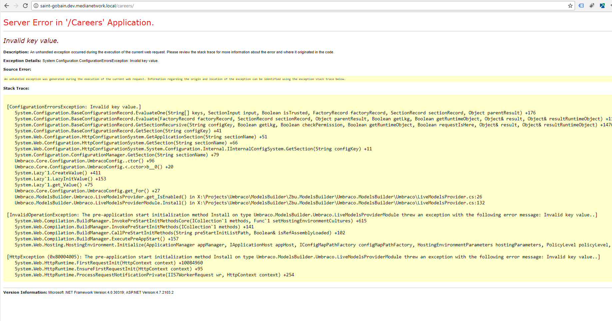Click the BaseConfigurationRecord.EvaluateOne +176 stack line
The image size is (612, 321).
click(275, 113)
